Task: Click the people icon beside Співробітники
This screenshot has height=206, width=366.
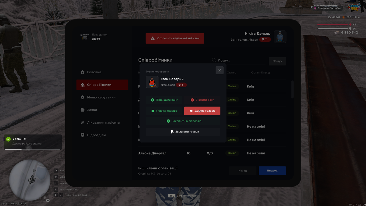Action: [83, 85]
